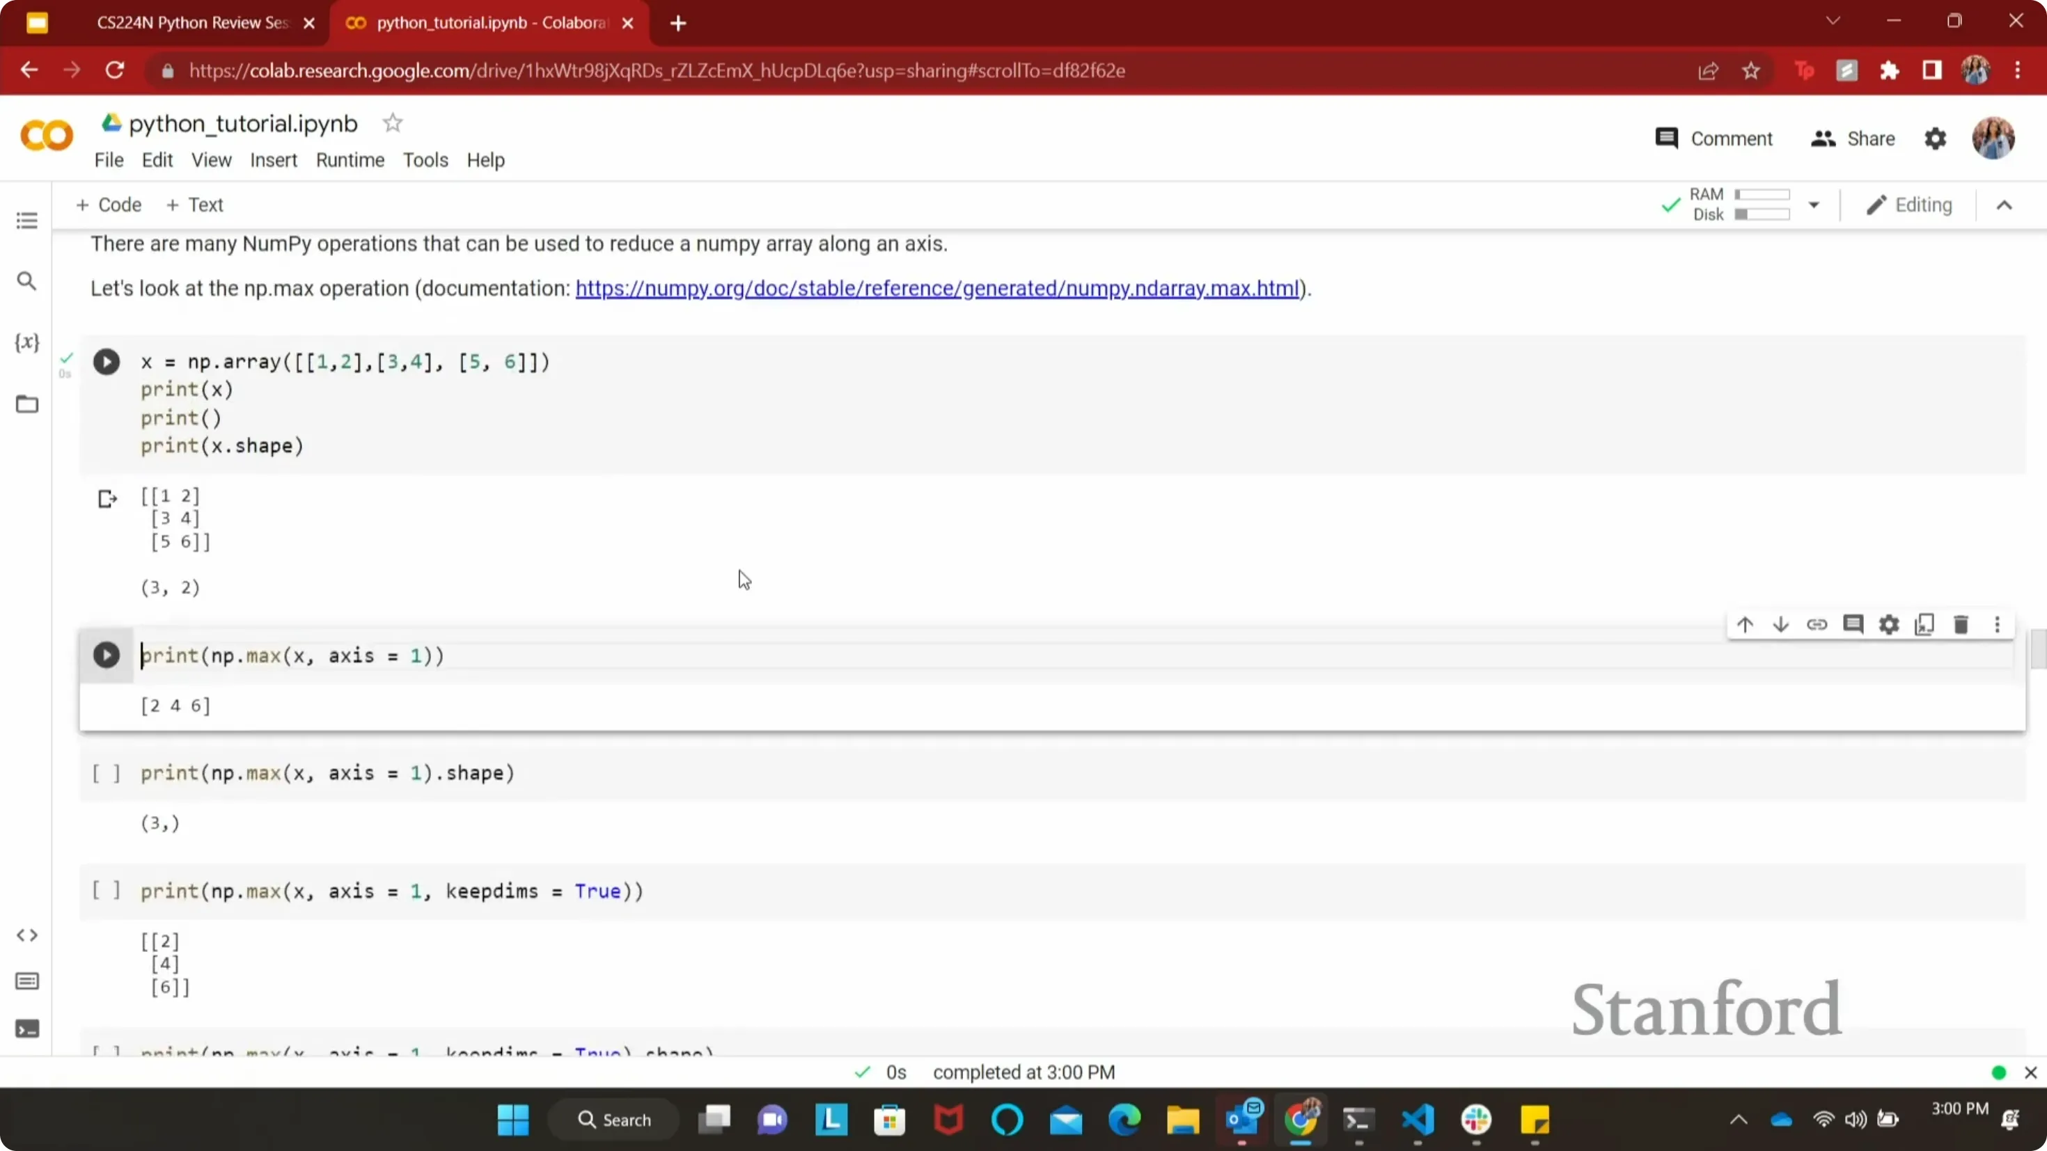Run the np.array cell
This screenshot has height=1151, width=2047.
[107, 363]
